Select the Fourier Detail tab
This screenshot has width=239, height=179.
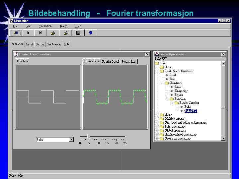pos(110,62)
